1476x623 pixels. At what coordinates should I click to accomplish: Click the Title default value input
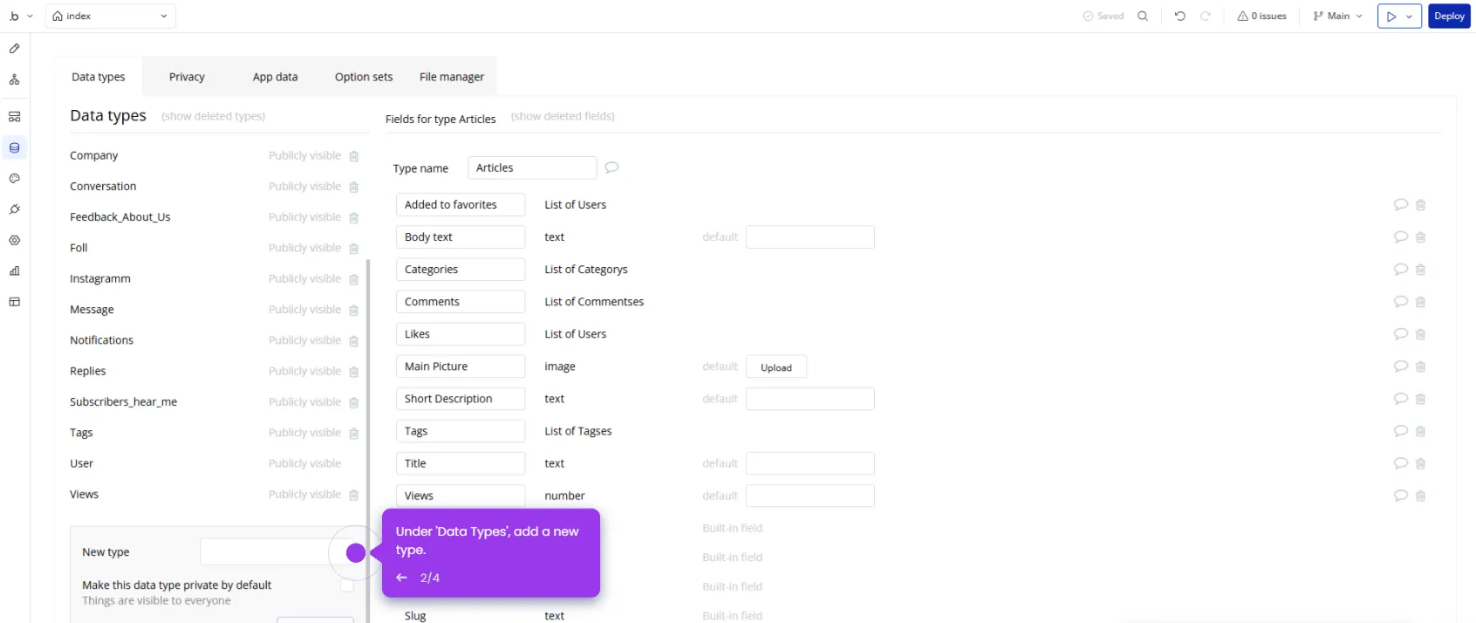point(810,463)
